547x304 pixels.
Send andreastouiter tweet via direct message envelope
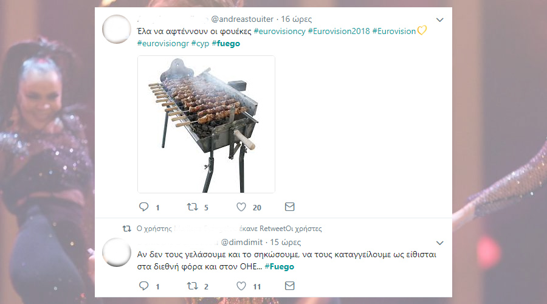[289, 207]
